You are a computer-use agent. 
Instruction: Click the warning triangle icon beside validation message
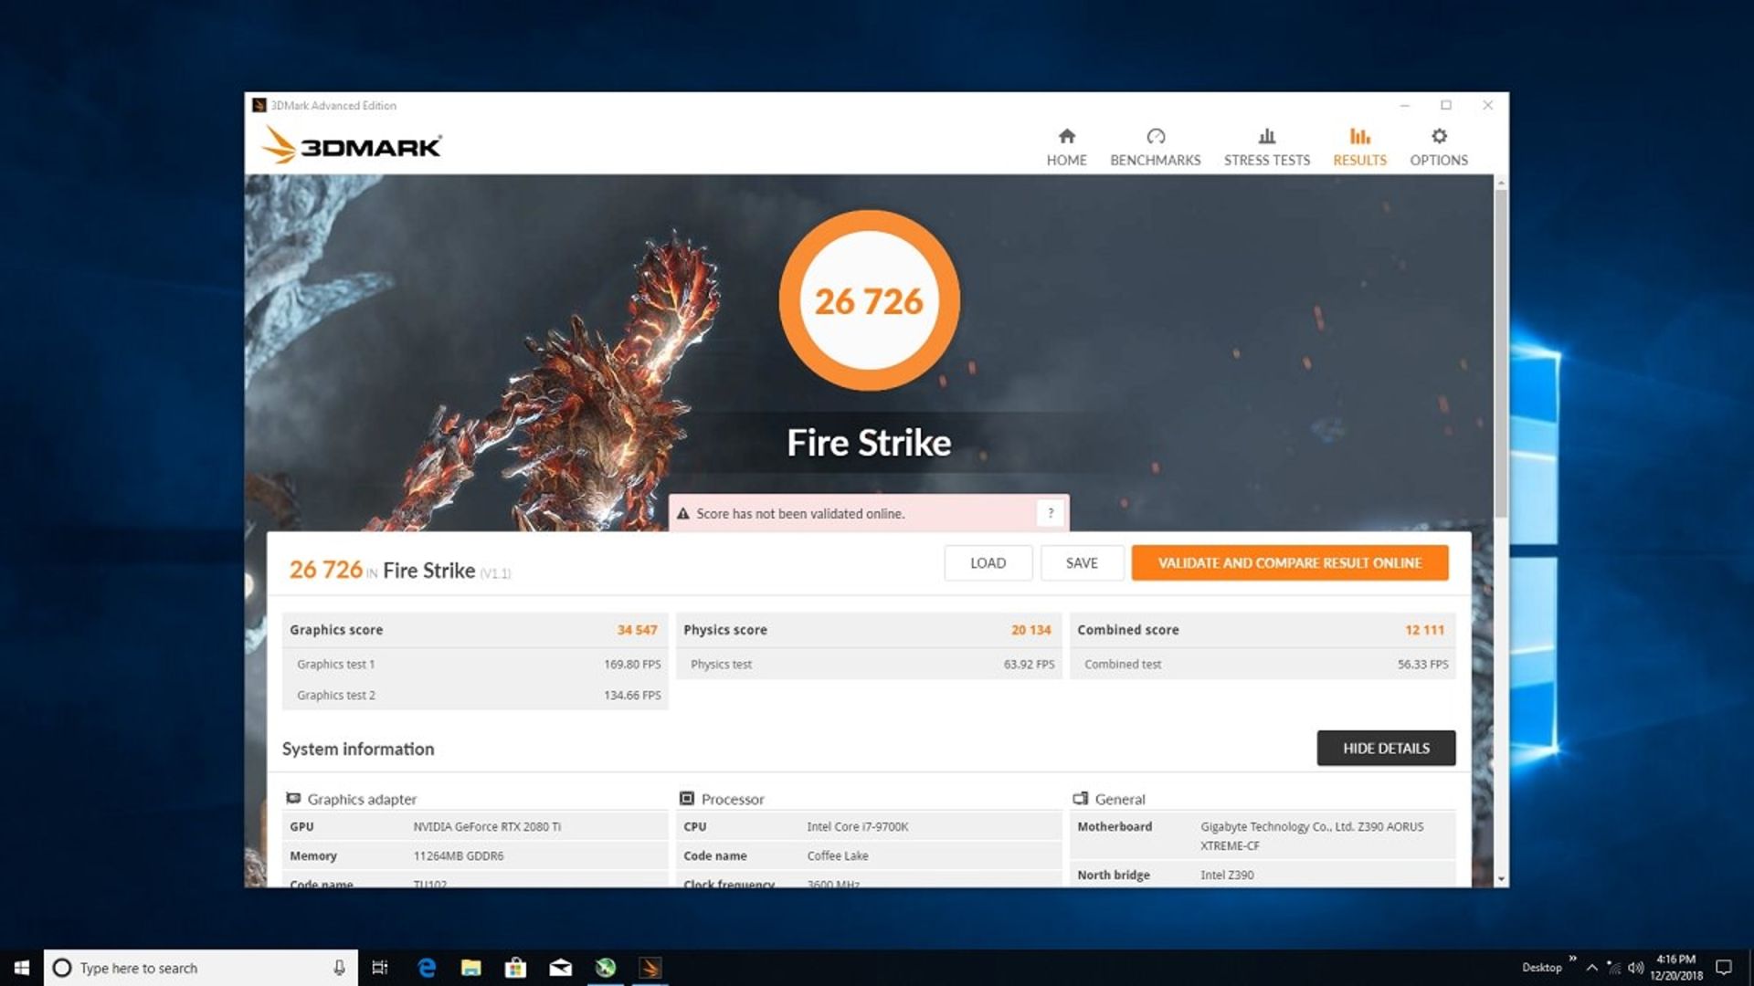682,514
